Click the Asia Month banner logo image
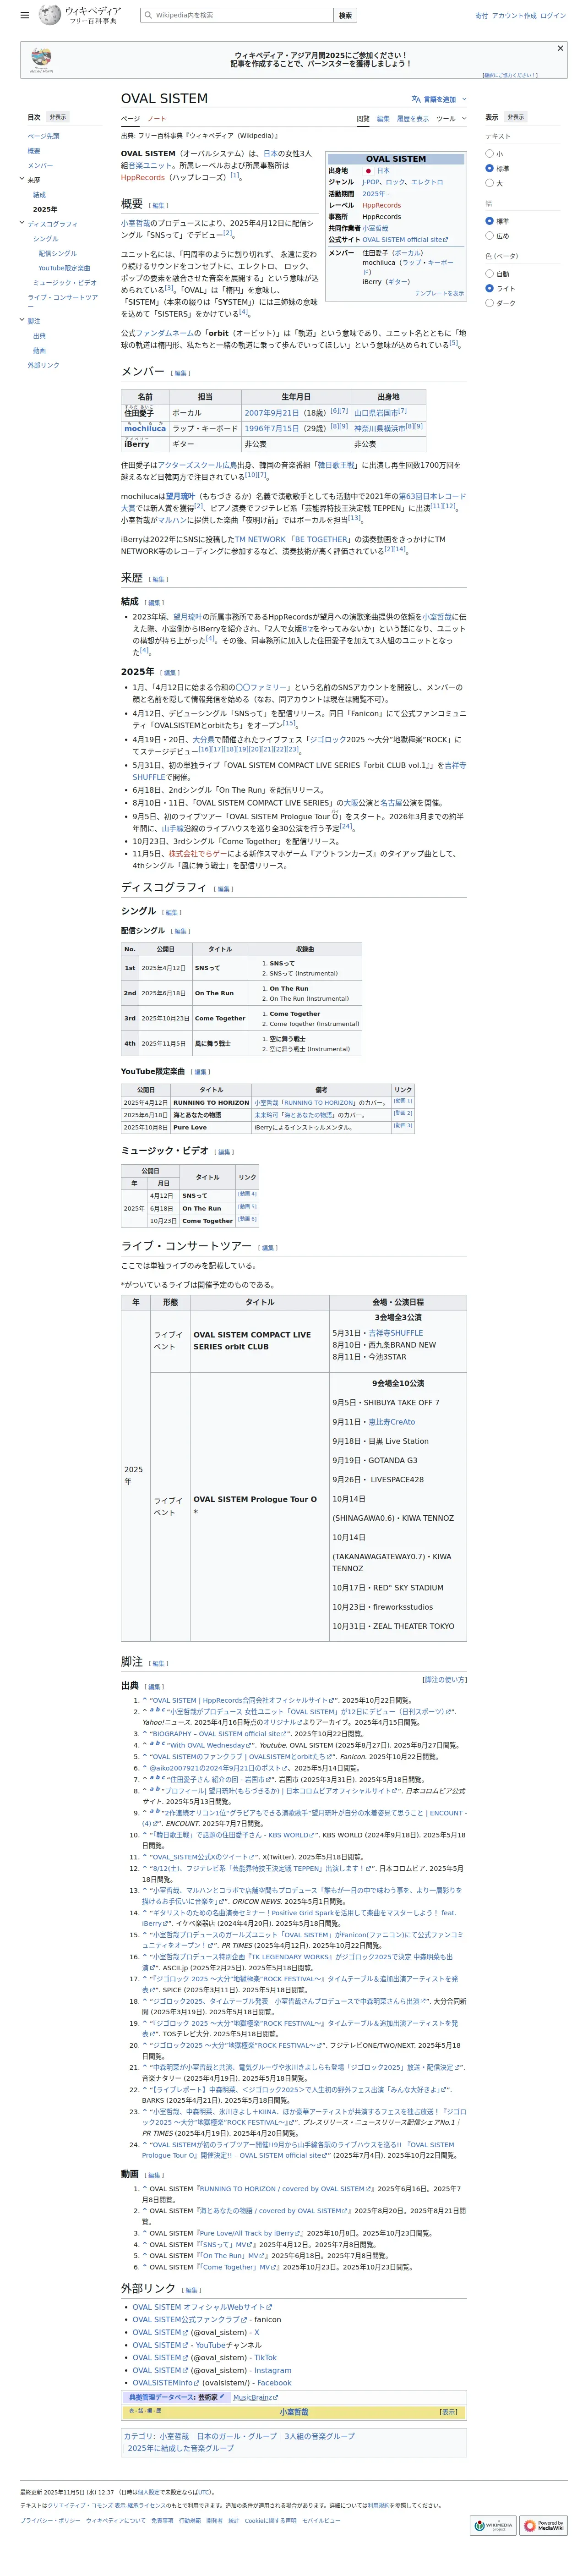Screen dimensions: 588x2576 41,60
